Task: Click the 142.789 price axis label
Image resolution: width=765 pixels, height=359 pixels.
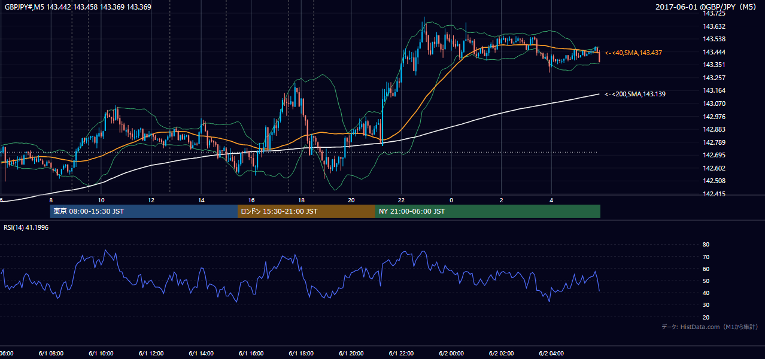Action: click(x=714, y=142)
